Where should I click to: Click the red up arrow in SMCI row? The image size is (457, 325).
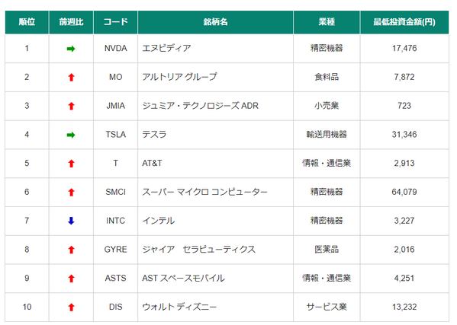pyautogui.click(x=71, y=192)
